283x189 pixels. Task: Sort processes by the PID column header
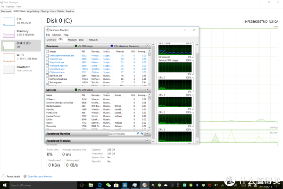(83, 52)
